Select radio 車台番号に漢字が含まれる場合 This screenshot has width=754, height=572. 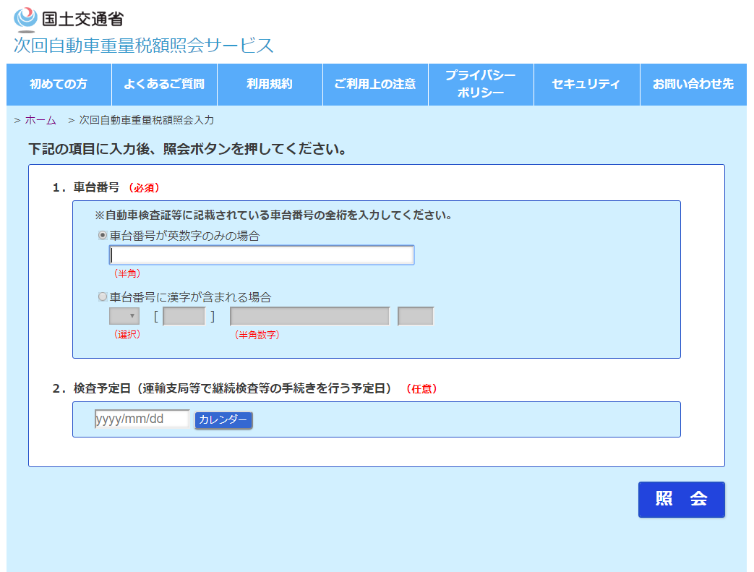click(x=103, y=296)
